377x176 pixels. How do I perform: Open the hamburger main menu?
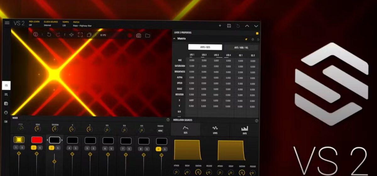click(x=7, y=23)
